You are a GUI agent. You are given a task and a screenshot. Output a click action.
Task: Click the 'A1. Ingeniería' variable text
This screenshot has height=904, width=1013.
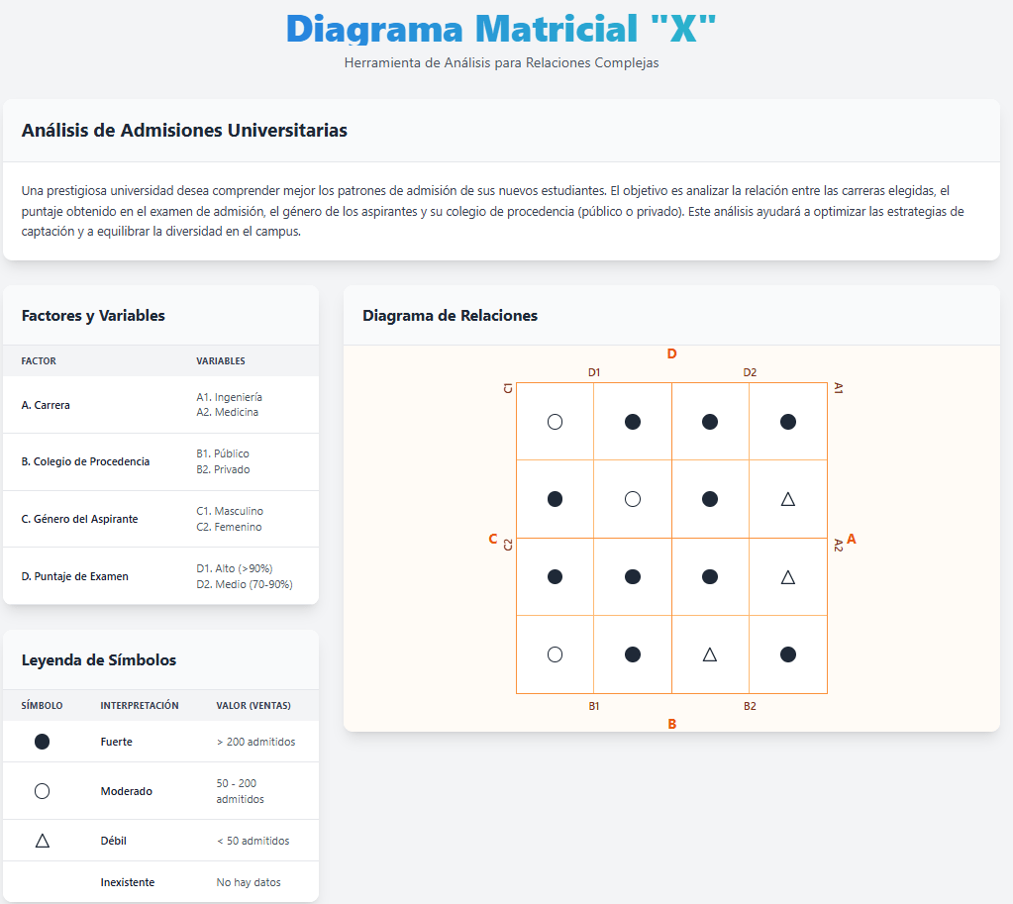click(x=230, y=397)
